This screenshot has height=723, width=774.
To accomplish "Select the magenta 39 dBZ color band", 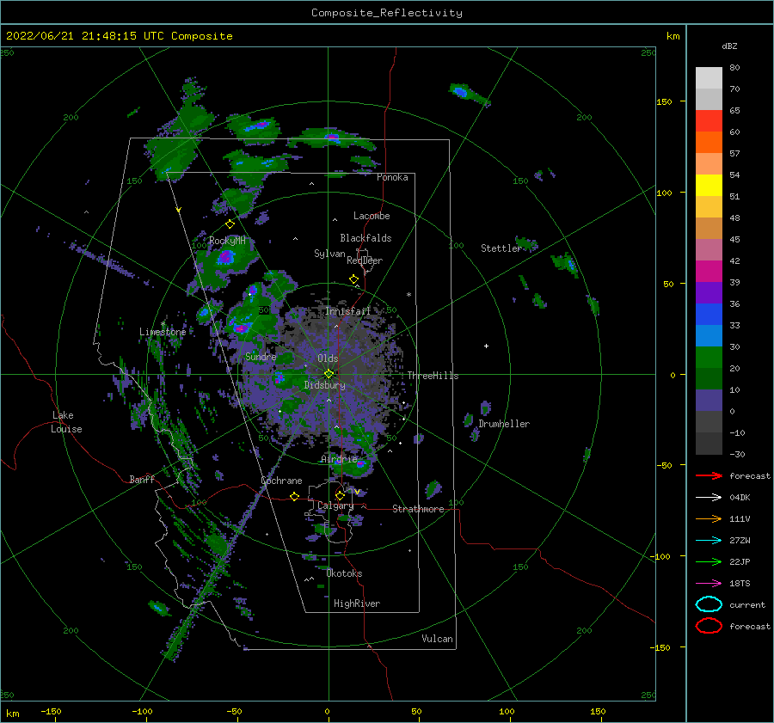I will click(x=709, y=271).
